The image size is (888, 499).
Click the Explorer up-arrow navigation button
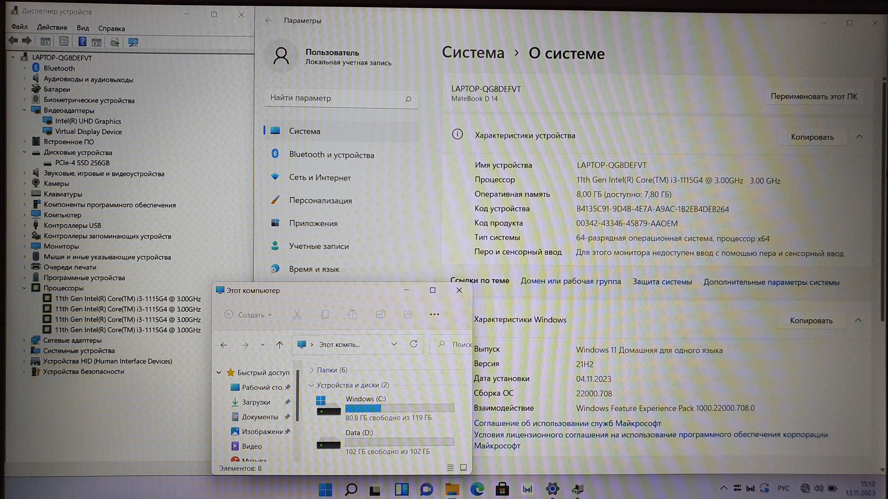tap(280, 345)
